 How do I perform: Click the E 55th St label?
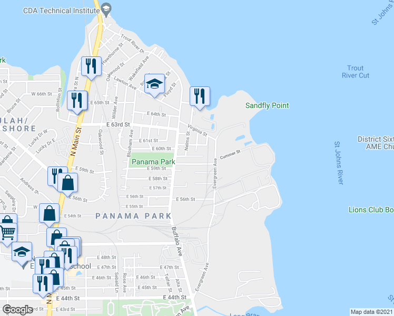134,206
